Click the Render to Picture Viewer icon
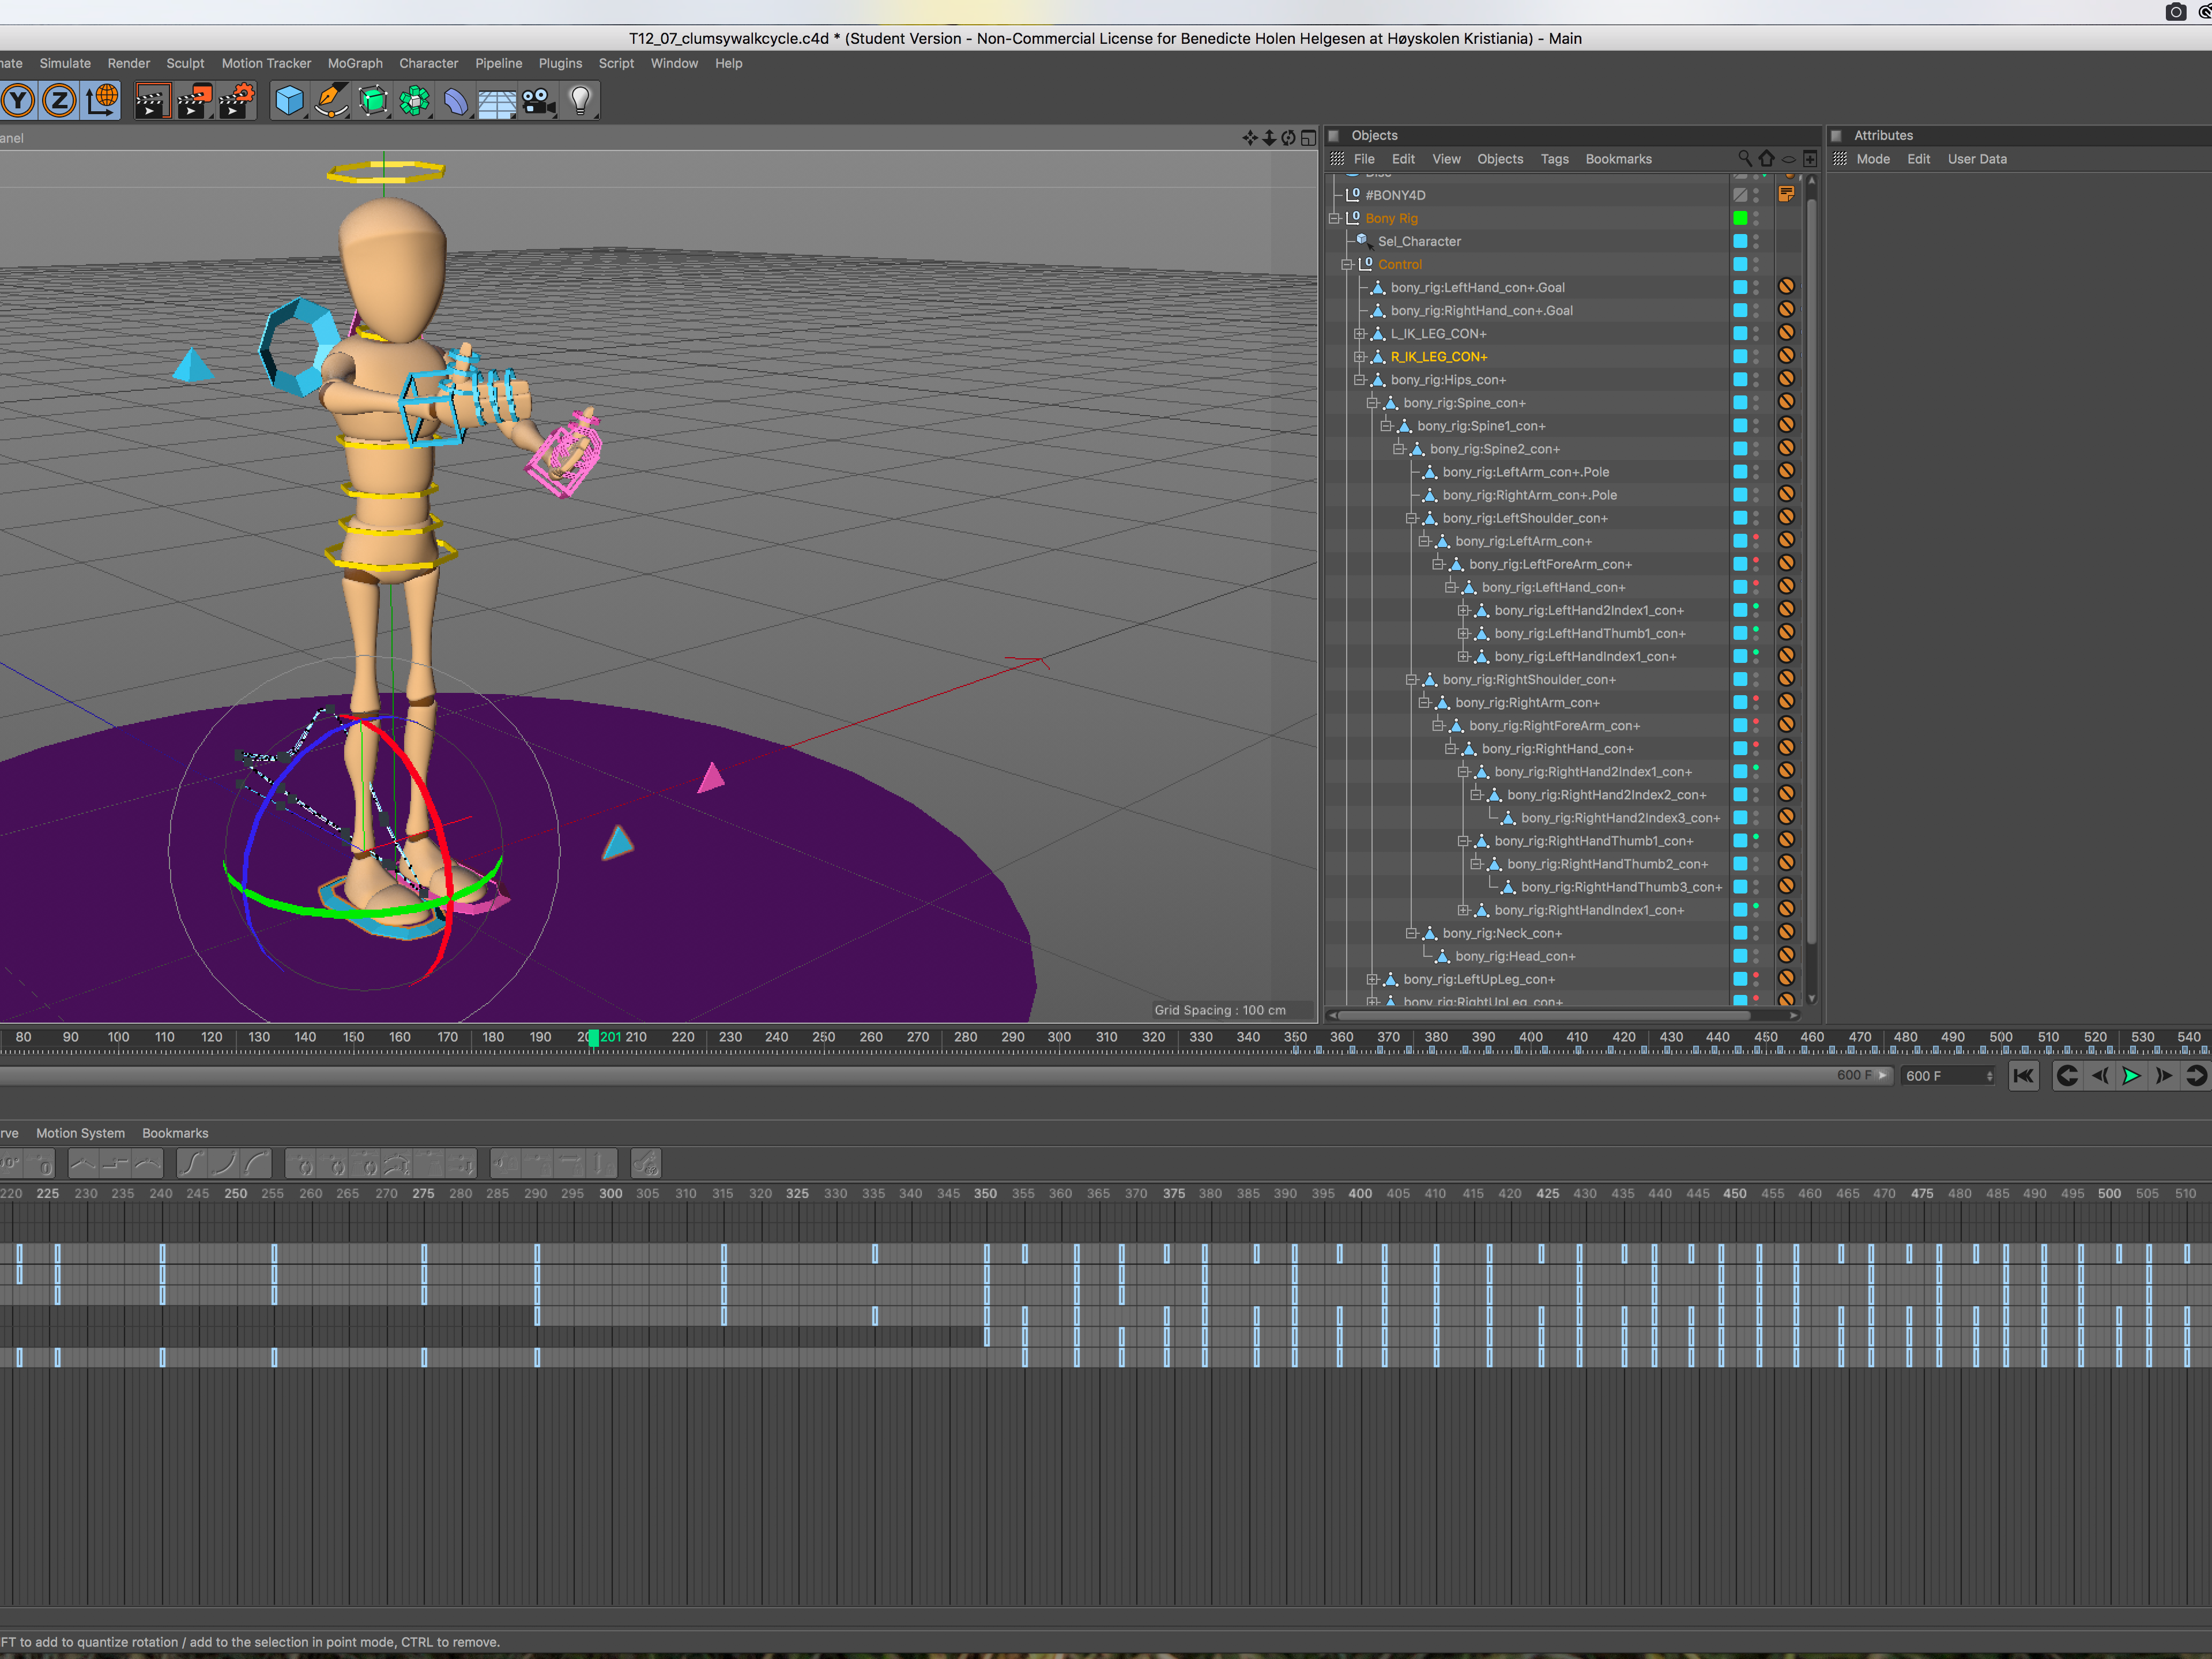The width and height of the screenshot is (2212, 1659). point(194,101)
